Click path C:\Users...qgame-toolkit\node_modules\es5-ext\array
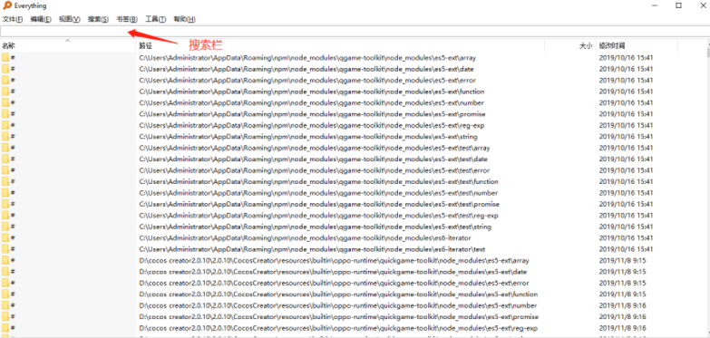This screenshot has width=710, height=338. click(x=307, y=58)
